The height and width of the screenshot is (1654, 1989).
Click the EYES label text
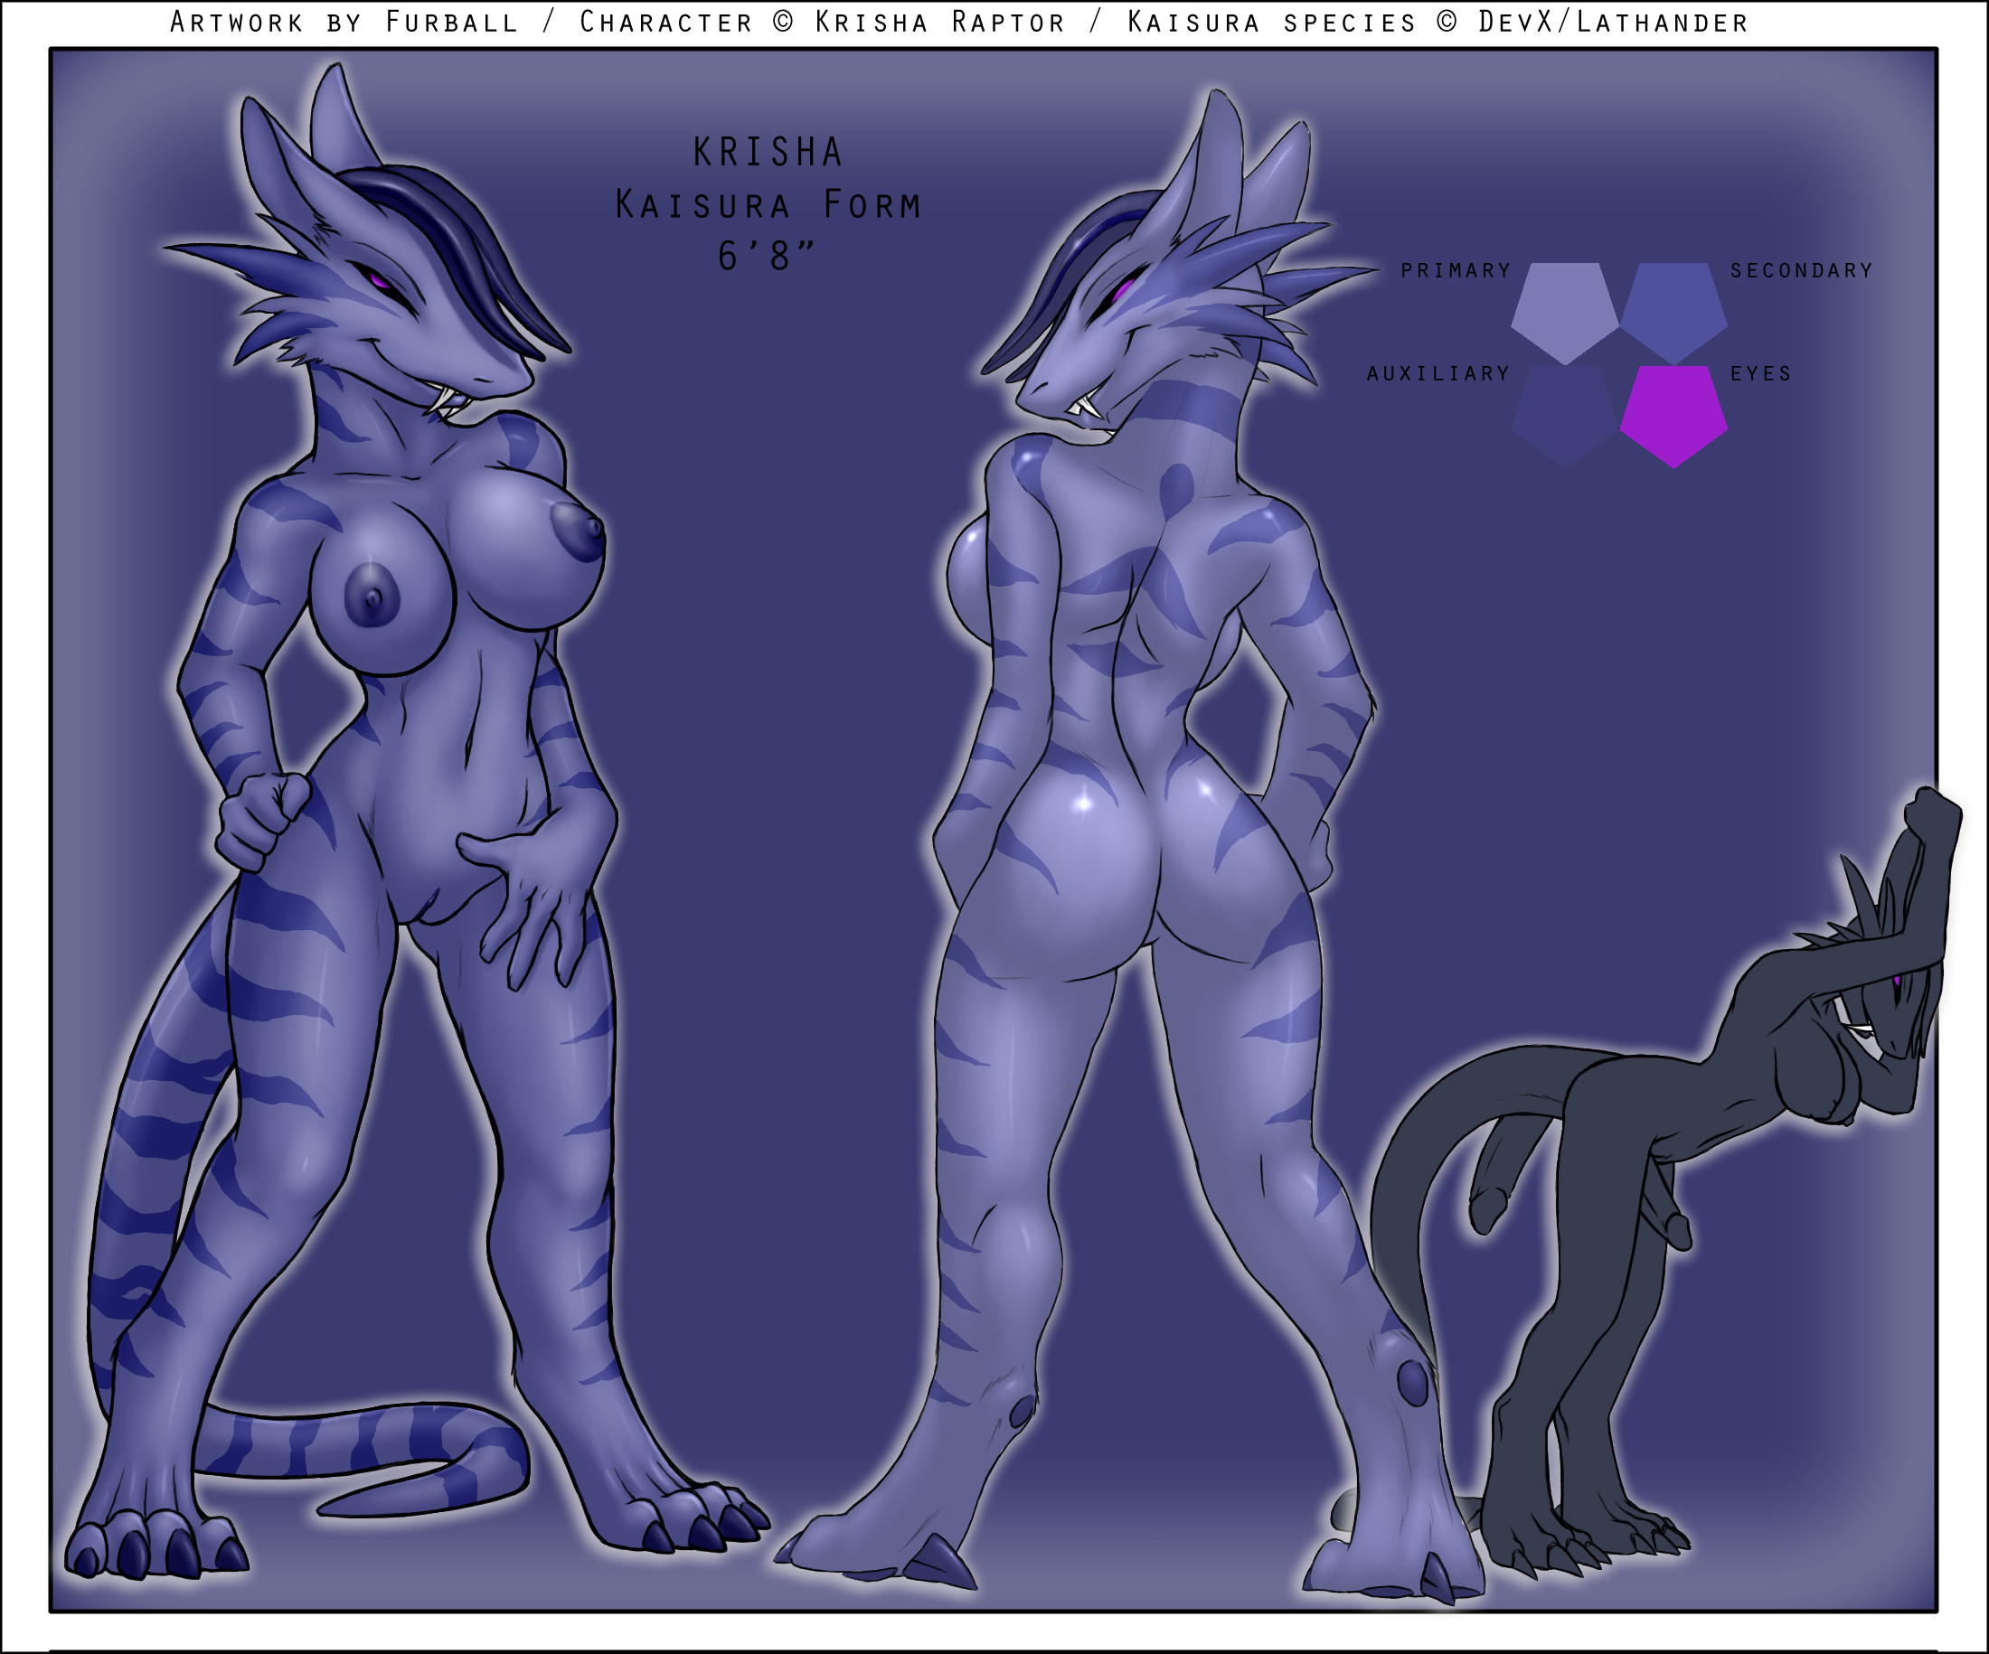pos(1761,374)
